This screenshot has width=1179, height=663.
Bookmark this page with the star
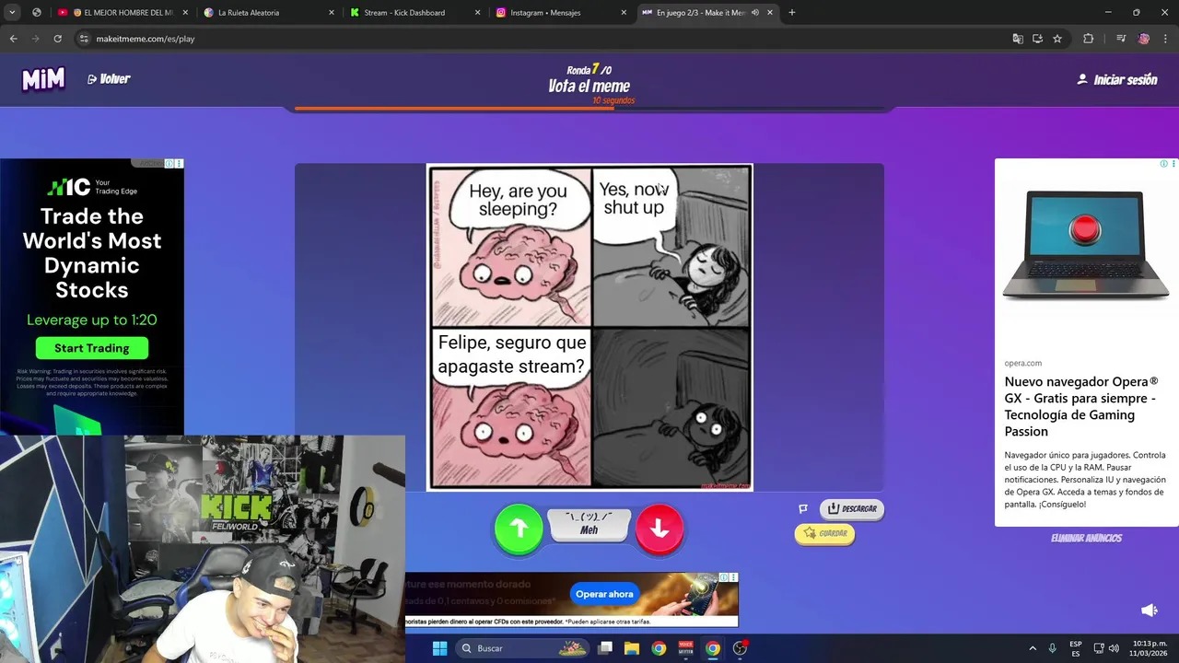(x=1057, y=39)
